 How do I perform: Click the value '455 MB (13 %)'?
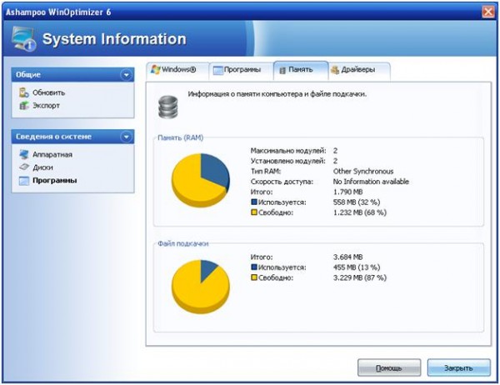(357, 267)
